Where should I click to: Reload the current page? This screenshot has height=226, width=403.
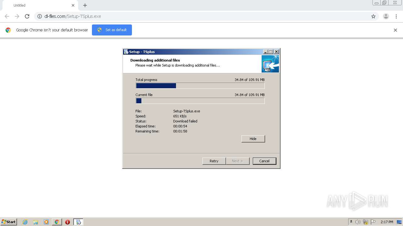tap(27, 16)
